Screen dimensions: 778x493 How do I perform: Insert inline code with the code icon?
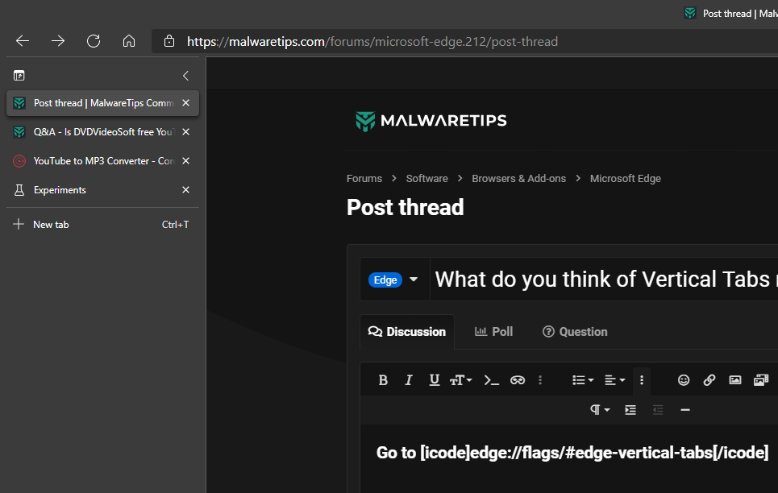(x=491, y=380)
